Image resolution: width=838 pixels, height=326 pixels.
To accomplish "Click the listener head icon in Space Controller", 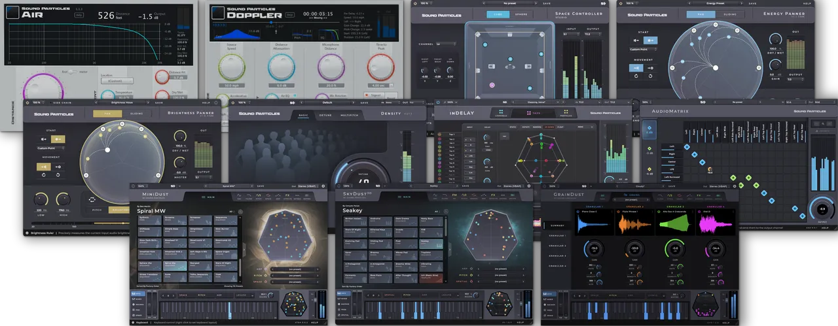I will (x=509, y=65).
